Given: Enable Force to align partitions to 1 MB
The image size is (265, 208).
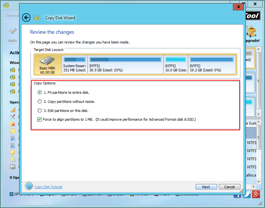Looking at the screenshot, I should tap(39, 119).
